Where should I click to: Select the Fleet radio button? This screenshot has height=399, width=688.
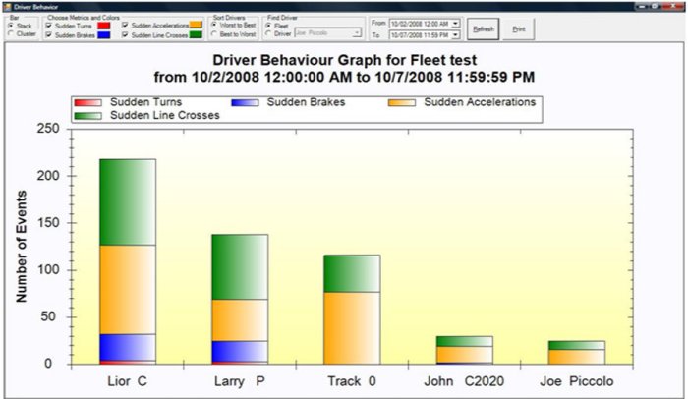click(270, 25)
